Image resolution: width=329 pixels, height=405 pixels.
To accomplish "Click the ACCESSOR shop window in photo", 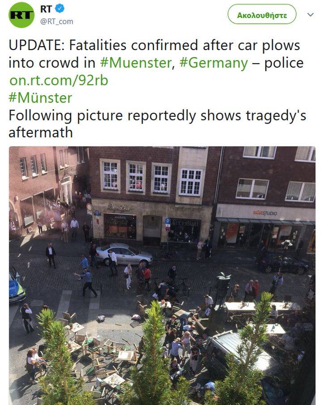I will (184, 230).
